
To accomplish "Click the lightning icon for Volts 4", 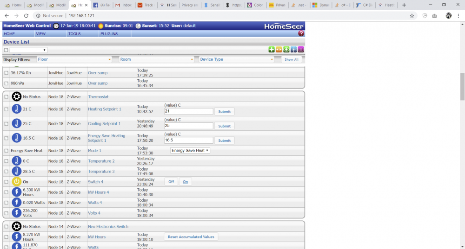I will point(17,213).
